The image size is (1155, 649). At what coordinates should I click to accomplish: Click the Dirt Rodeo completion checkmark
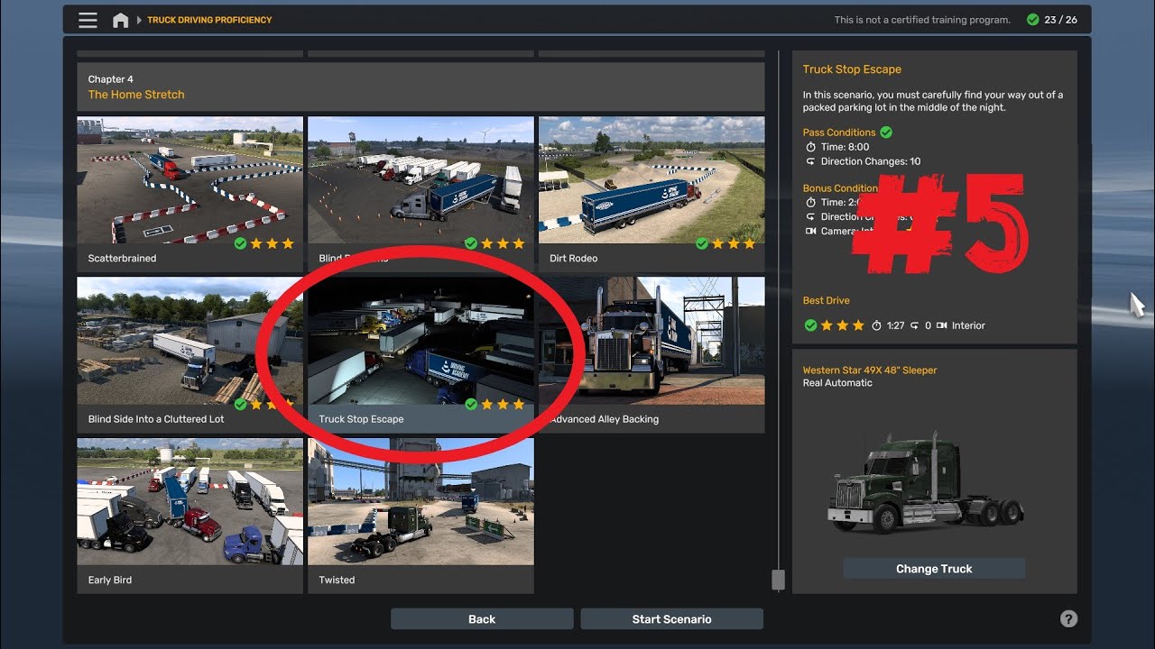pyautogui.click(x=702, y=243)
